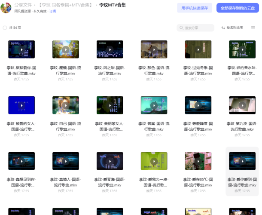Select file name 李玟-魔镜-国语-流行歌曲.mkv
This screenshot has height=215, width=262.
click(66, 71)
